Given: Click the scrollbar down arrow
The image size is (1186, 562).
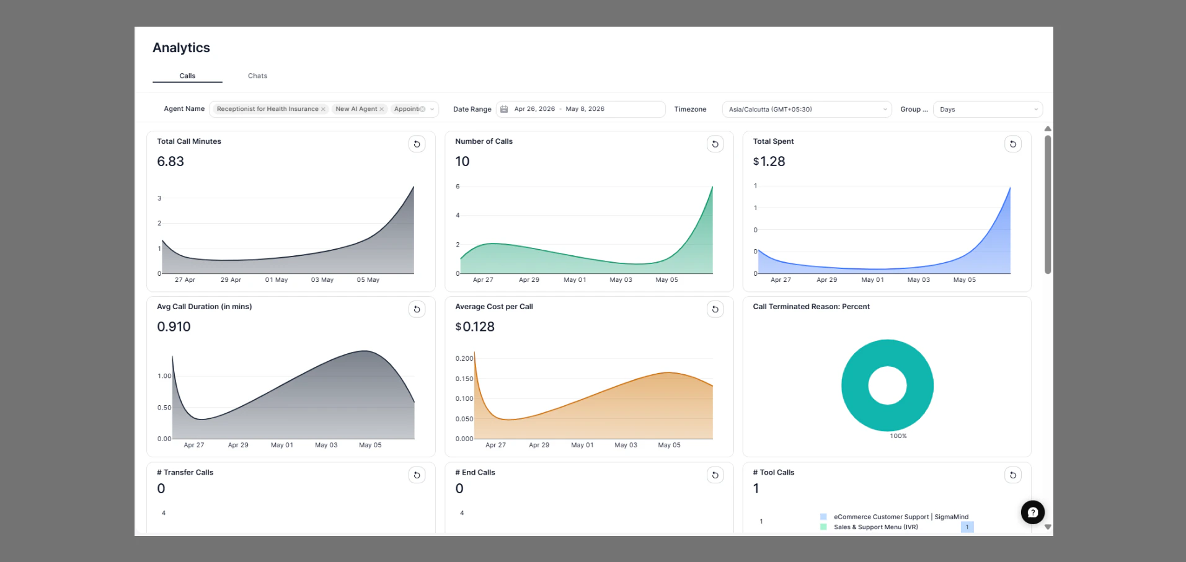Looking at the screenshot, I should click(x=1048, y=527).
